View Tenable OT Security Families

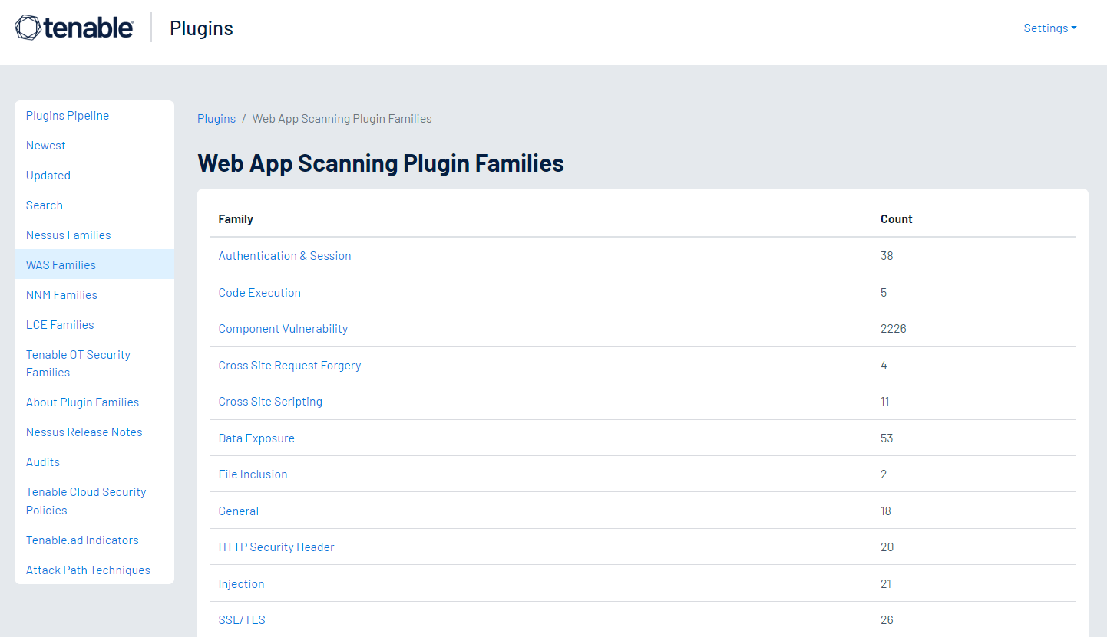pos(78,363)
